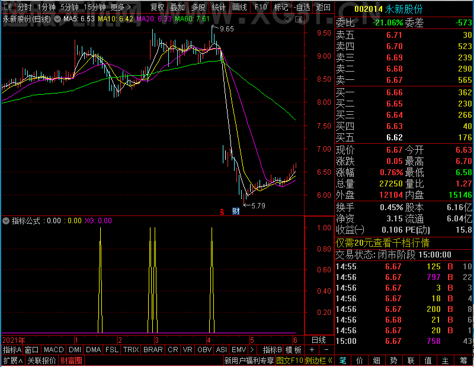
Task: Select the CR indicator tab
Action: pos(172,350)
